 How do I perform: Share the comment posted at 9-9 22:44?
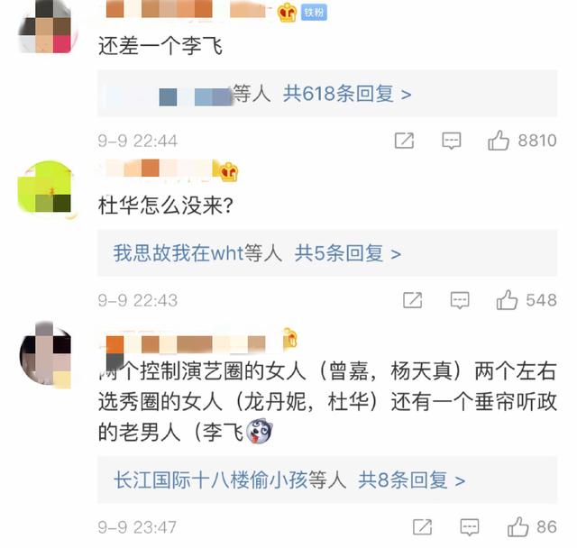pos(404,141)
